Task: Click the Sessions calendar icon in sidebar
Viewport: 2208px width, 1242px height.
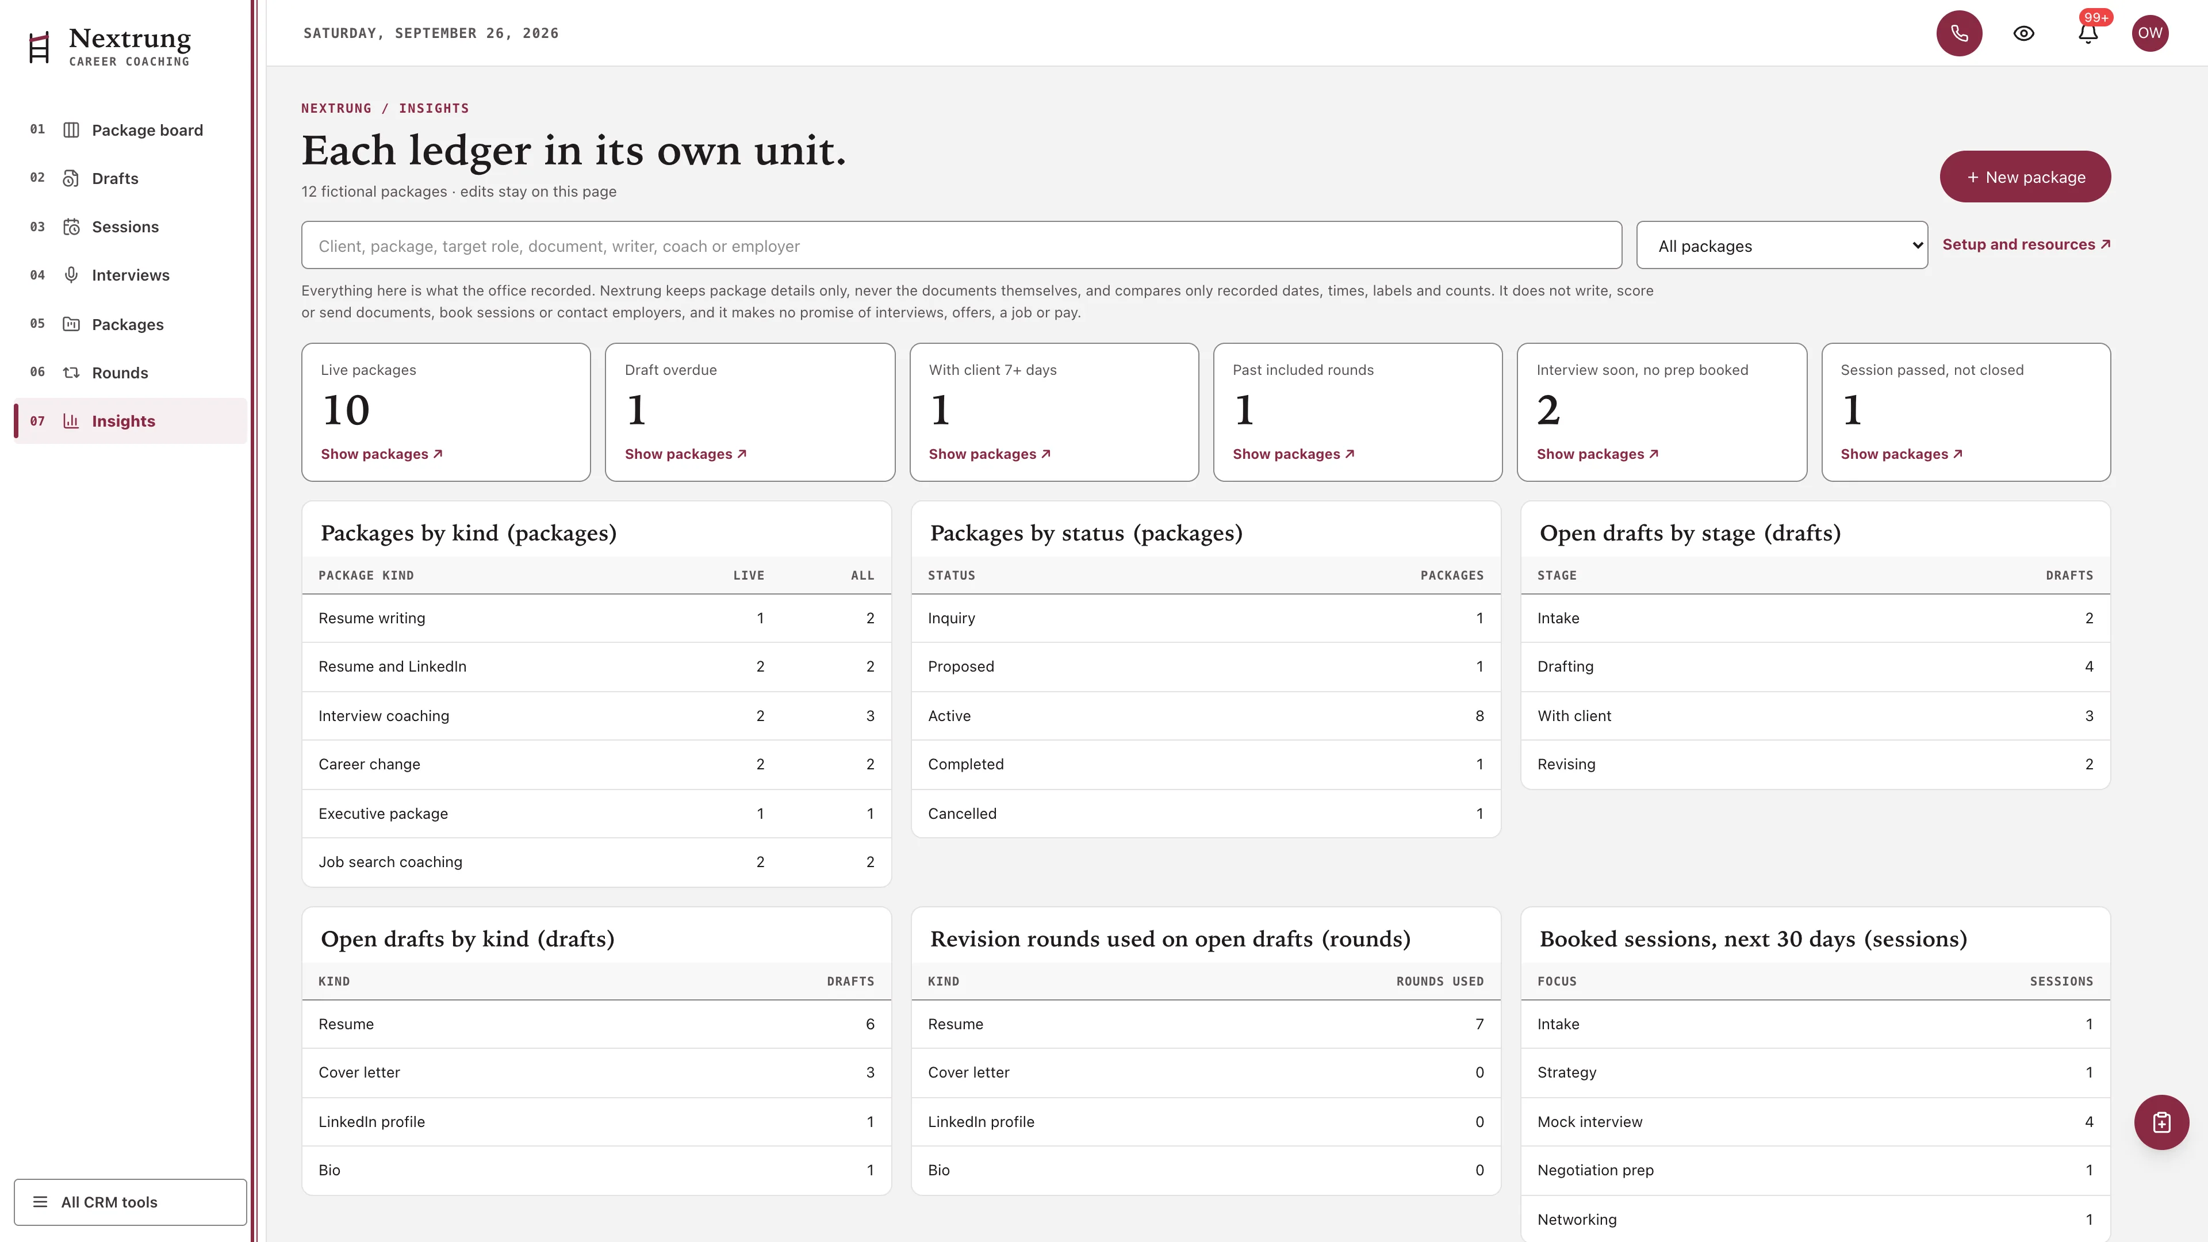Action: (71, 227)
